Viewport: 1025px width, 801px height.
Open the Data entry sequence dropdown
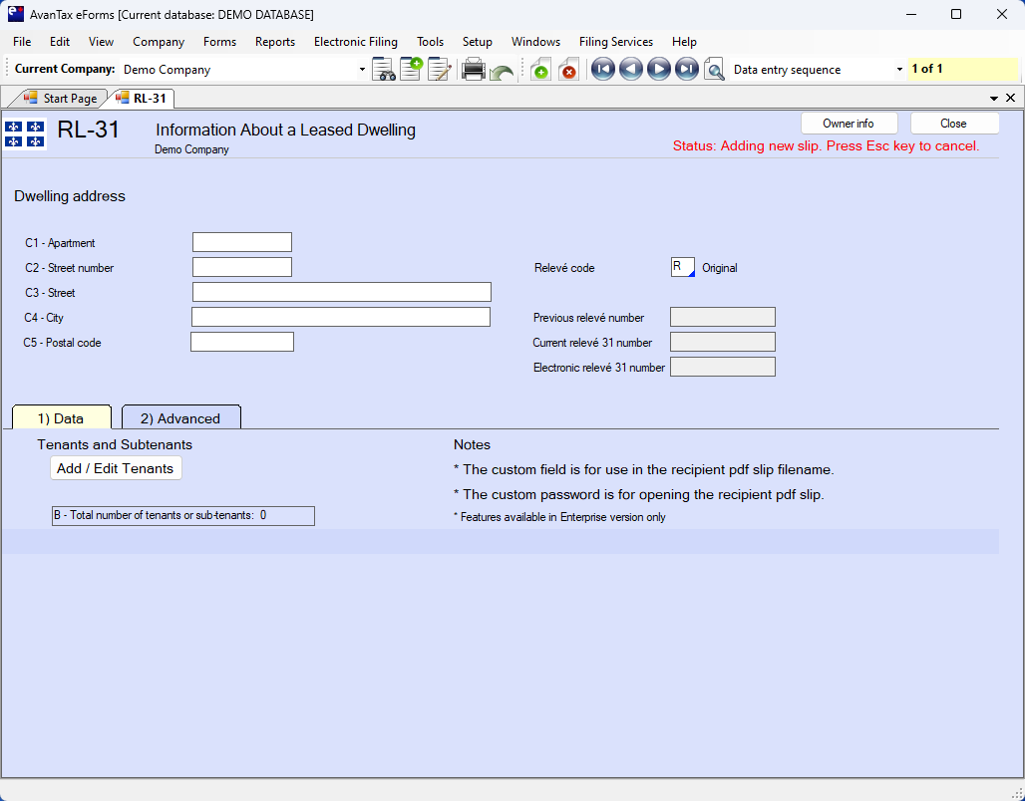[899, 70]
